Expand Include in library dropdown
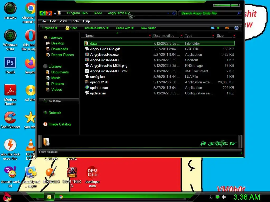The width and height of the screenshot is (270, 202). pyautogui.click(x=97, y=28)
